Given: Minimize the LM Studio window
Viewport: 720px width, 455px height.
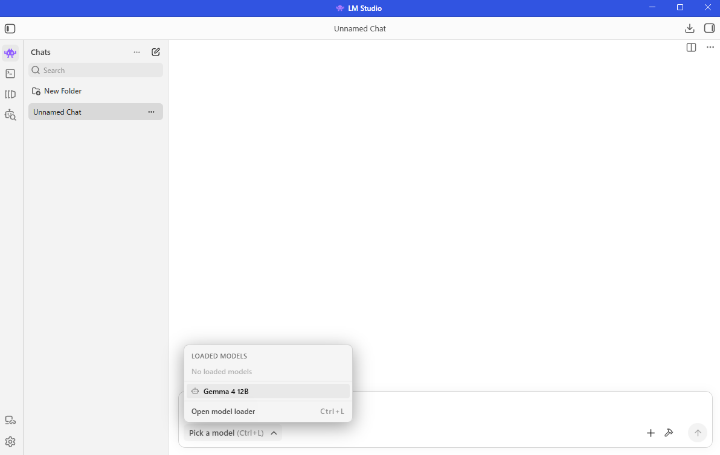Looking at the screenshot, I should point(652,7).
